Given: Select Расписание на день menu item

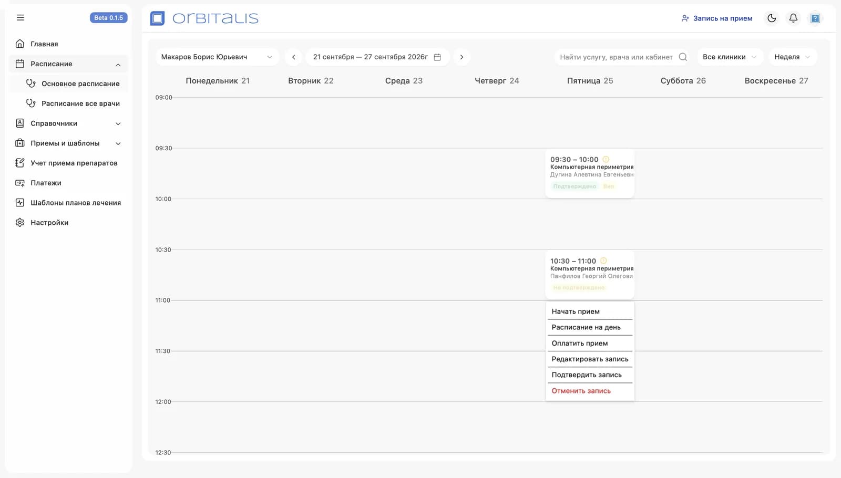Looking at the screenshot, I should (590, 327).
